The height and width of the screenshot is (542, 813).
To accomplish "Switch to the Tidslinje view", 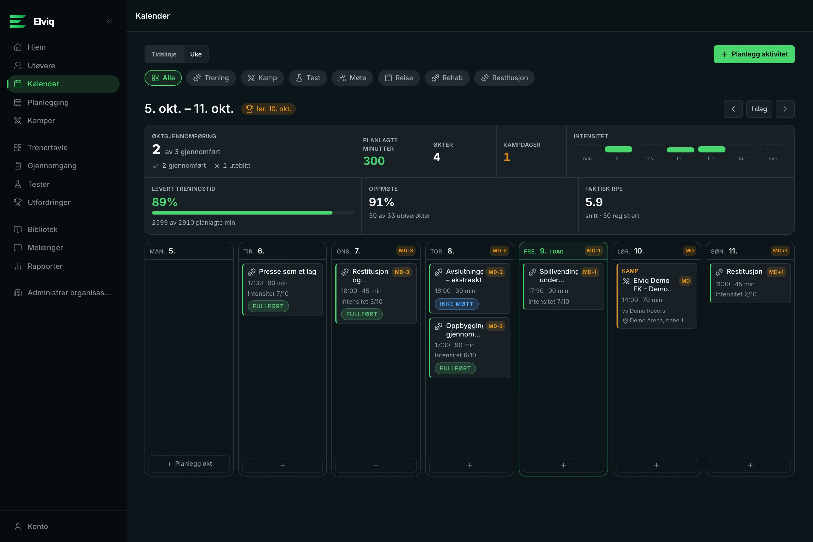I will click(x=164, y=54).
